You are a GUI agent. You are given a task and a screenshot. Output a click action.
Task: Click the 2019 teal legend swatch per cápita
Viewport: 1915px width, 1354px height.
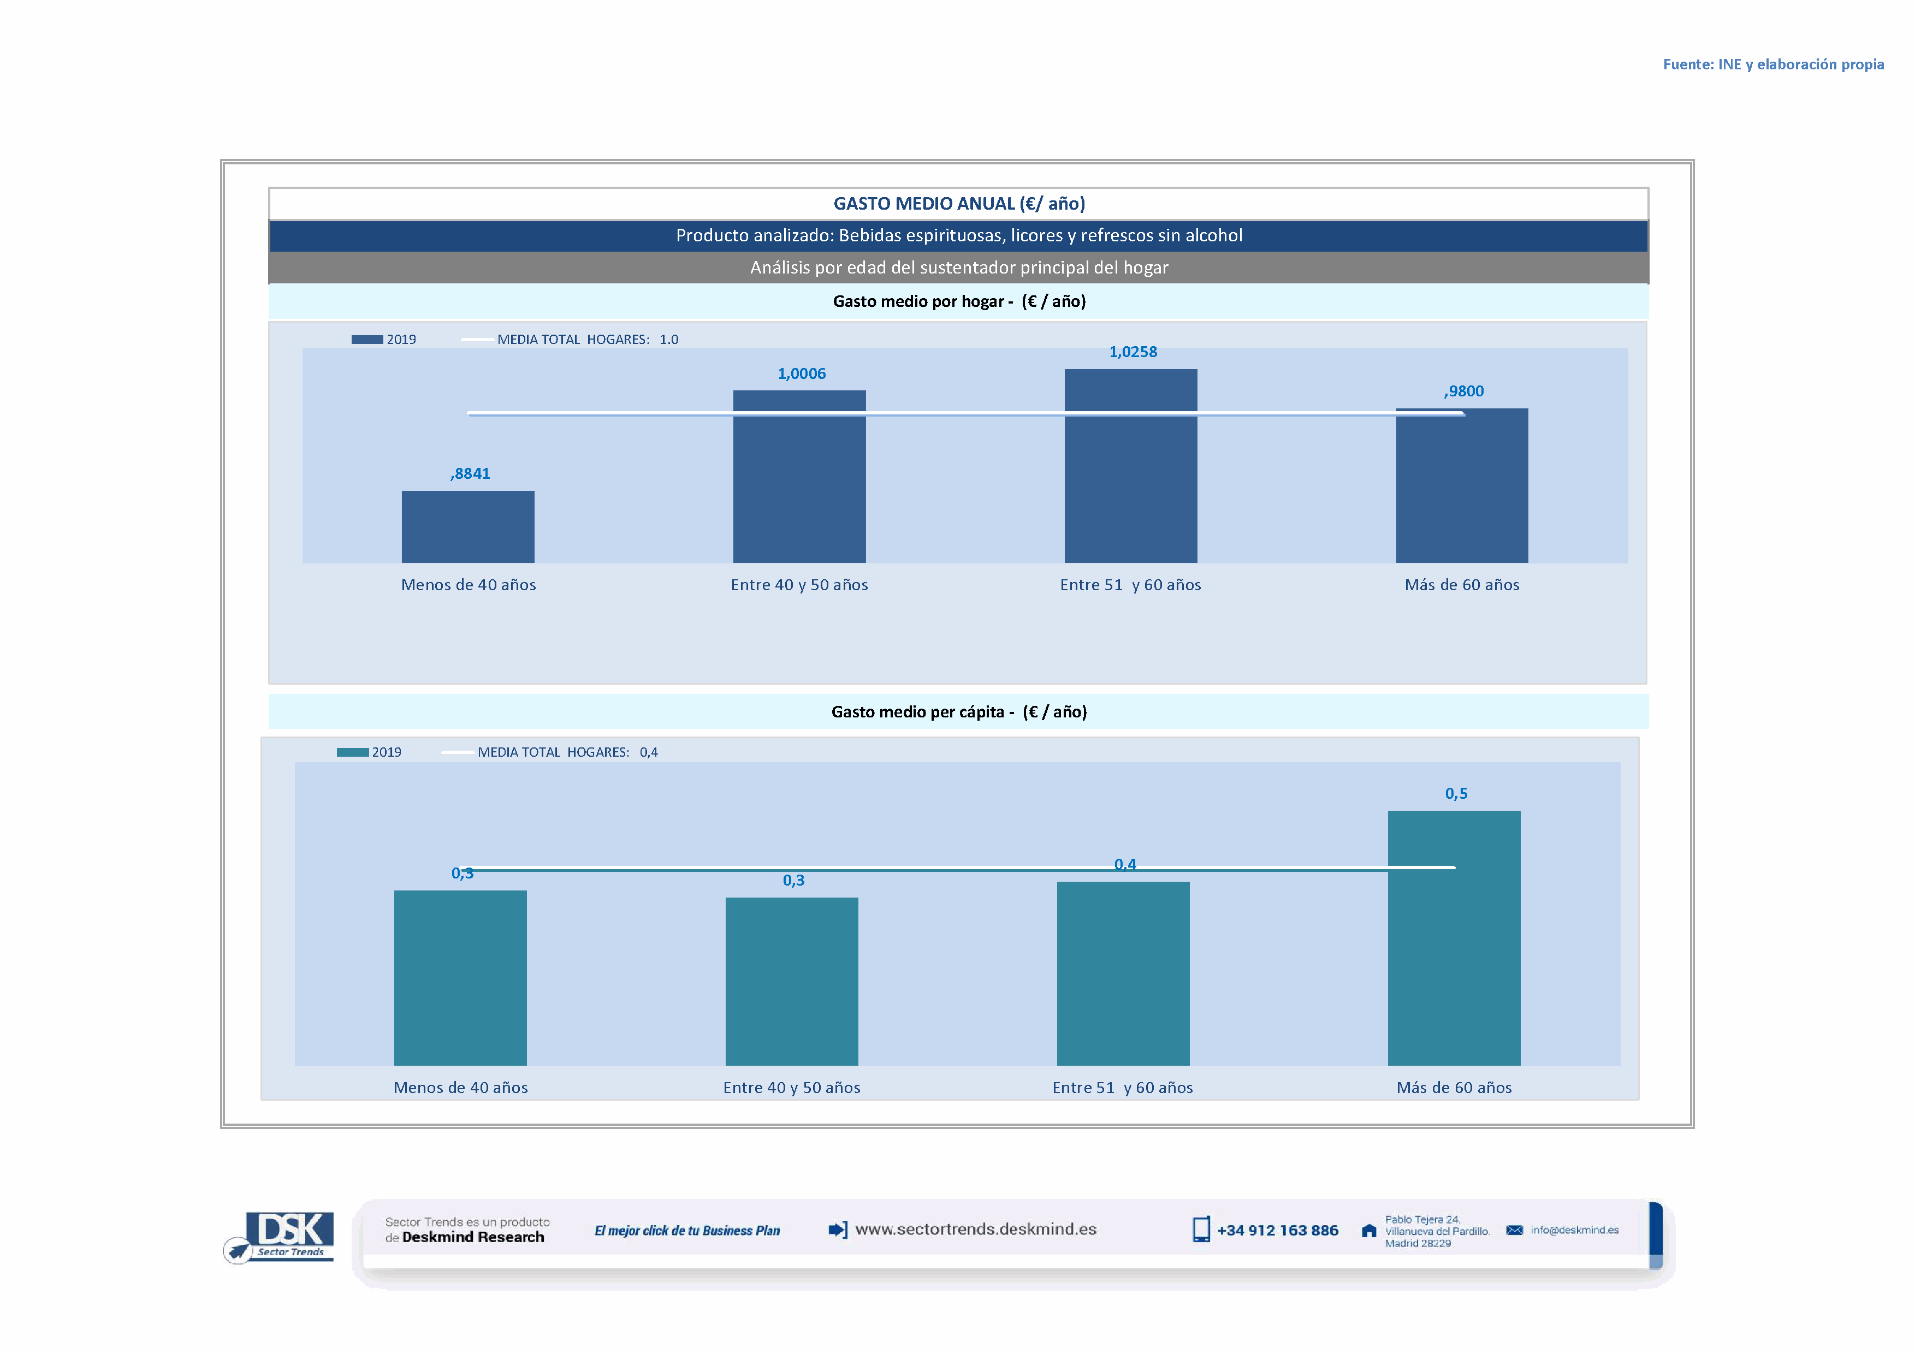pos(353,752)
